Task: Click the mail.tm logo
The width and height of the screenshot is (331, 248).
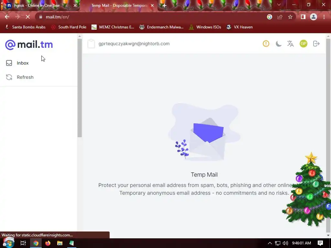Action: pos(29,45)
